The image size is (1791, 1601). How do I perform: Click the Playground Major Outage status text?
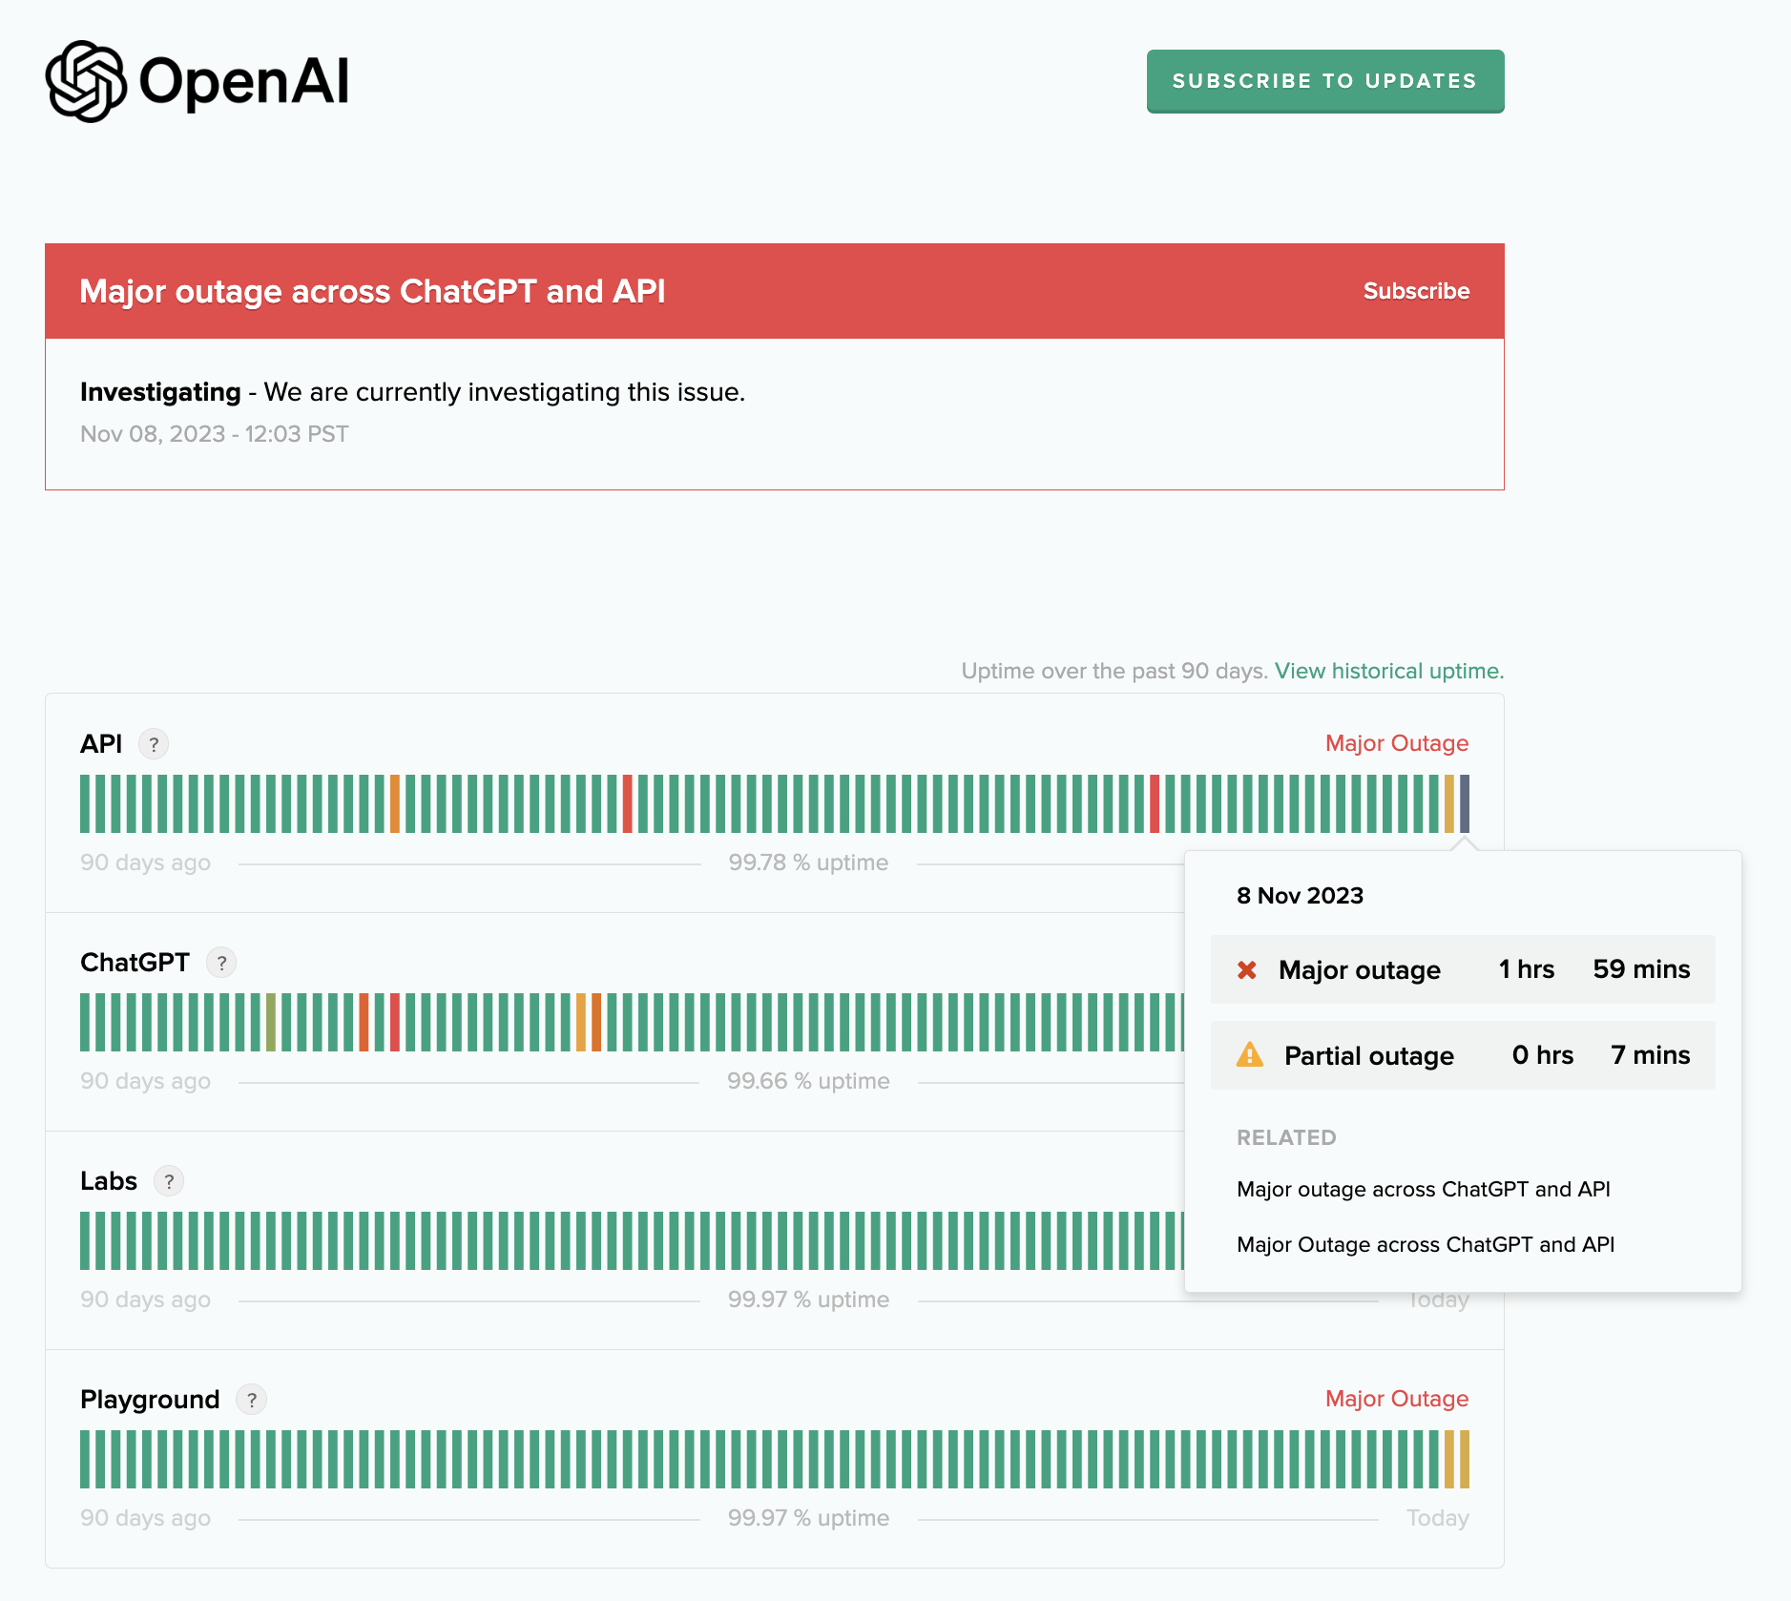click(1397, 1399)
